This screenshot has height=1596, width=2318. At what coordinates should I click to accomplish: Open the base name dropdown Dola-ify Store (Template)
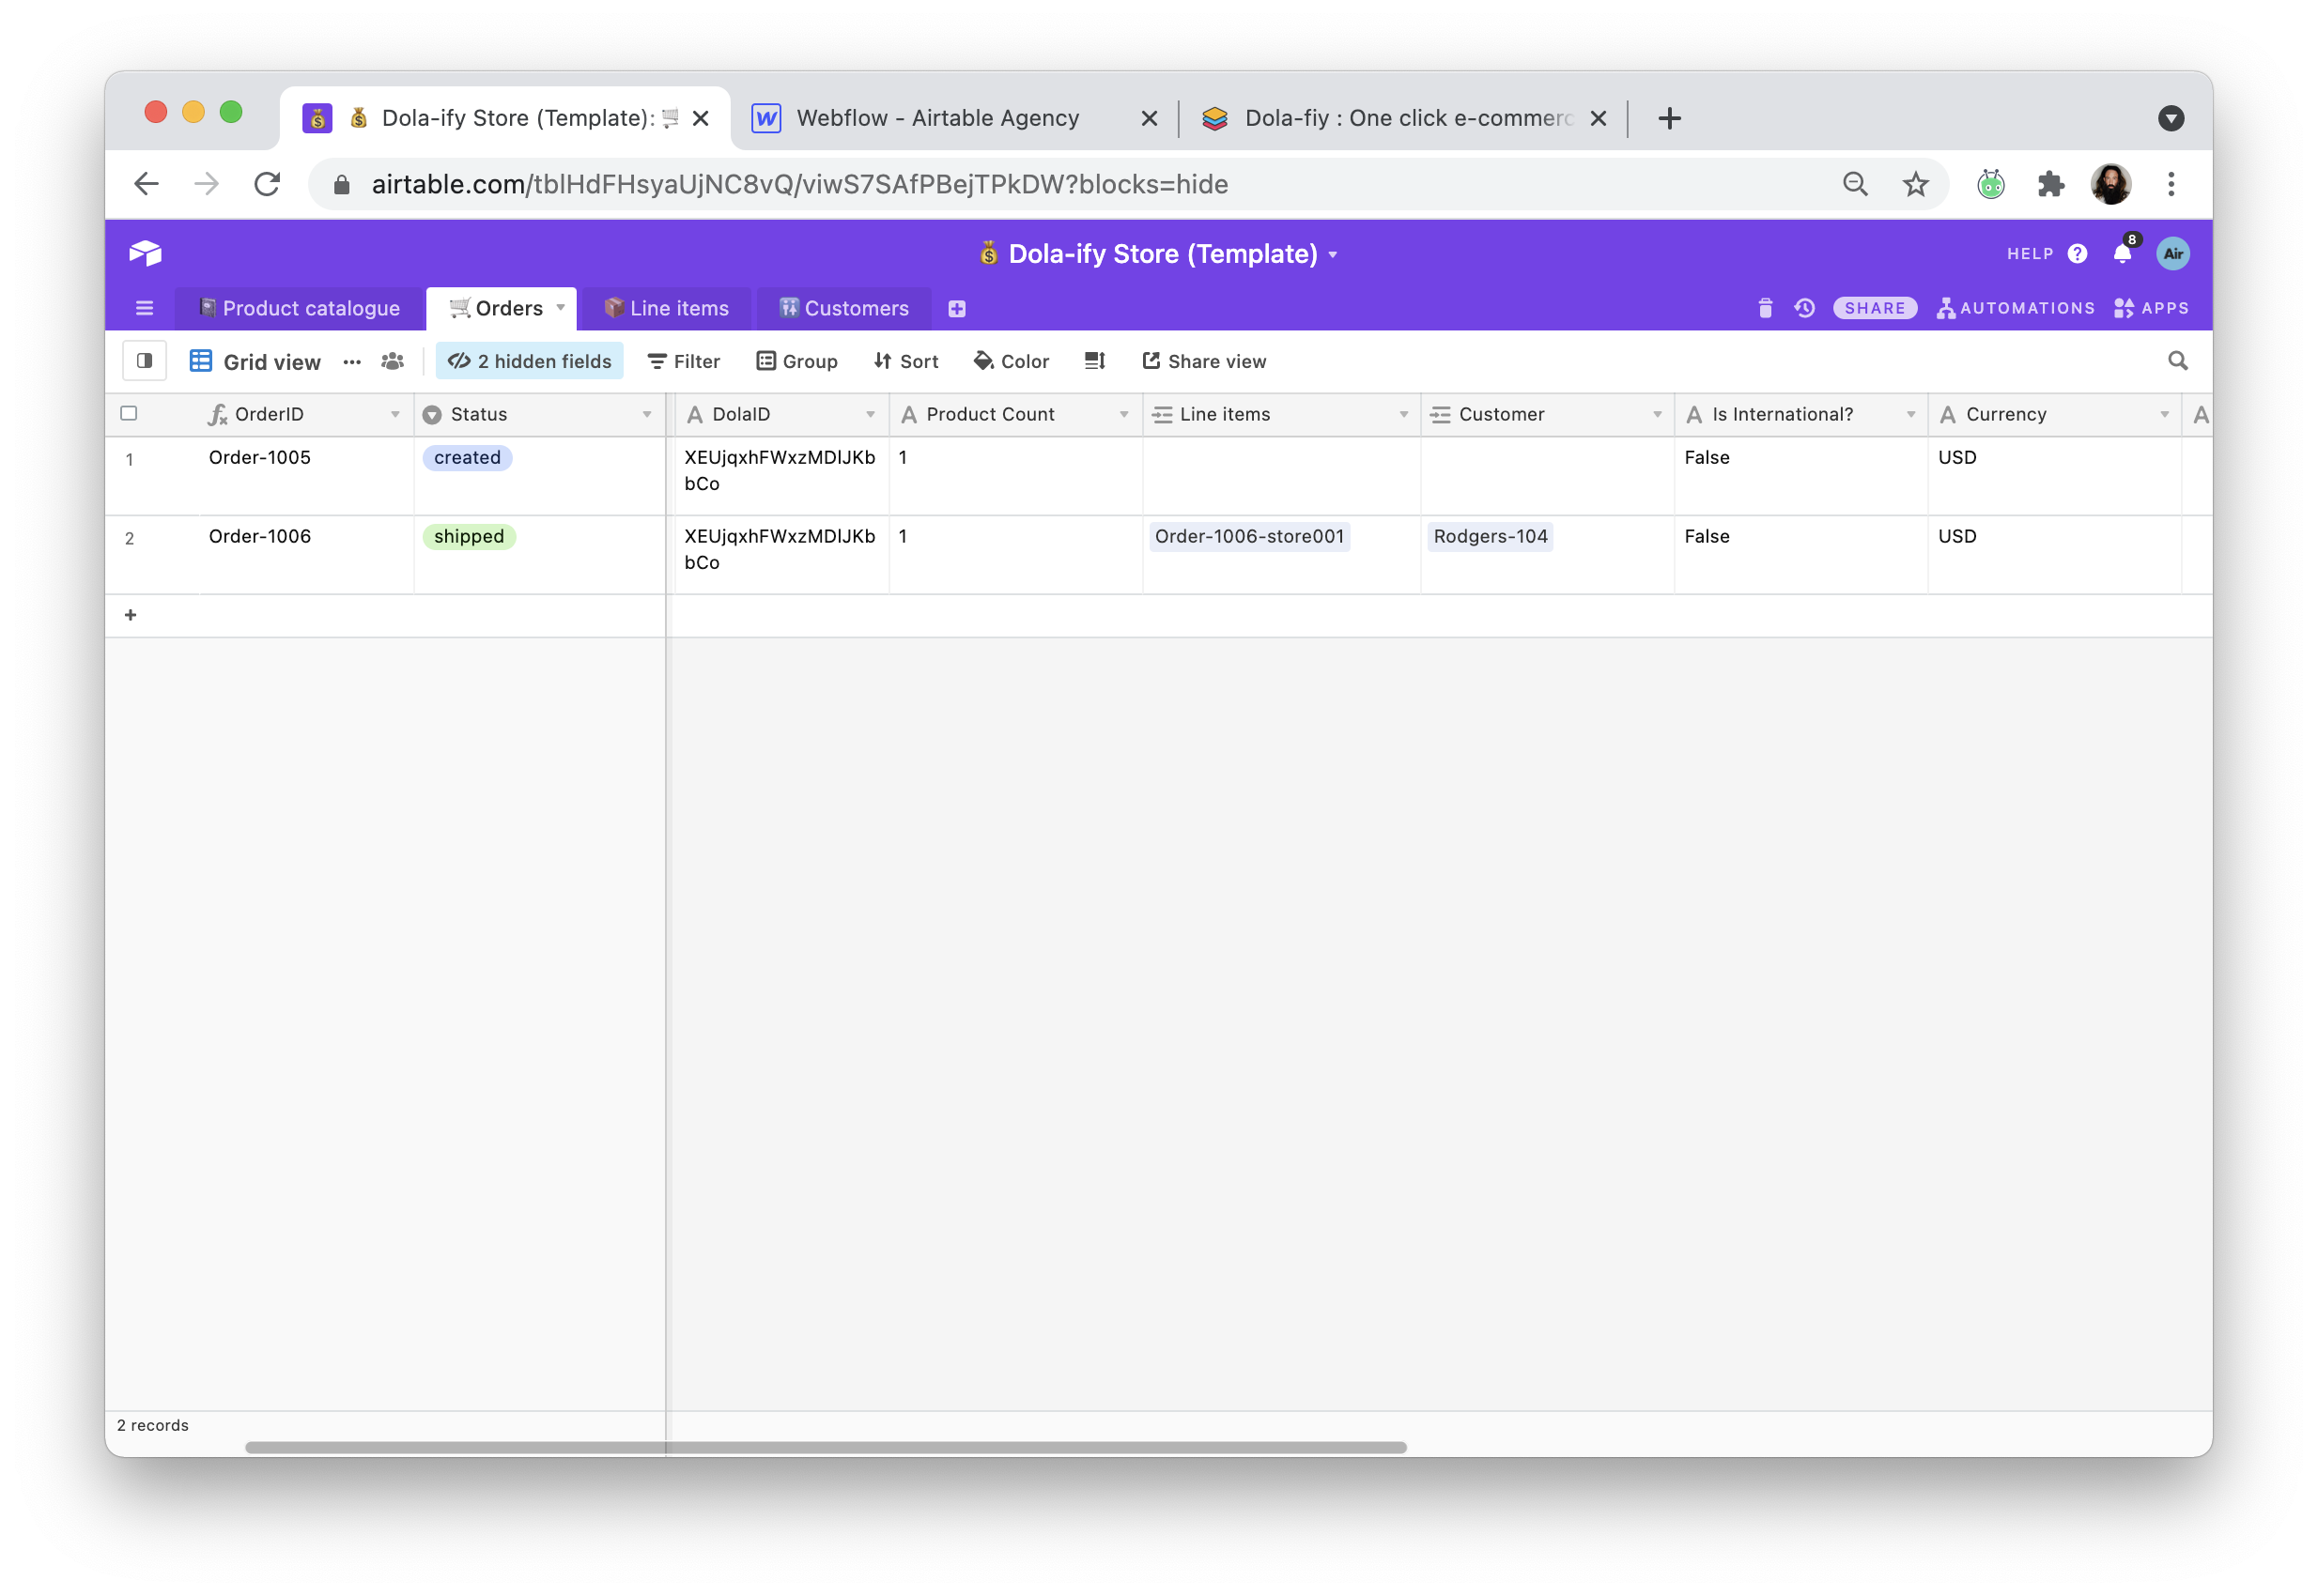coord(1158,254)
